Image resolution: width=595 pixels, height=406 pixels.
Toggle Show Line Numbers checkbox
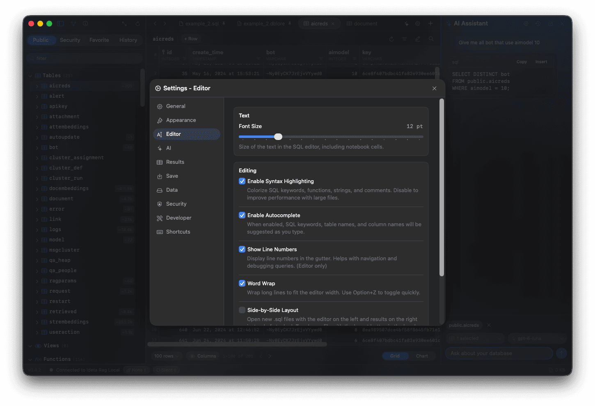(x=242, y=249)
